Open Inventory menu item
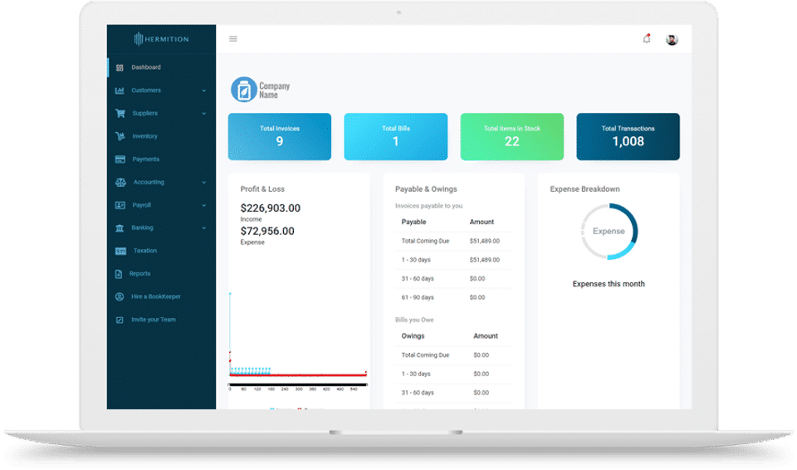This screenshot has width=797, height=470. (x=144, y=136)
